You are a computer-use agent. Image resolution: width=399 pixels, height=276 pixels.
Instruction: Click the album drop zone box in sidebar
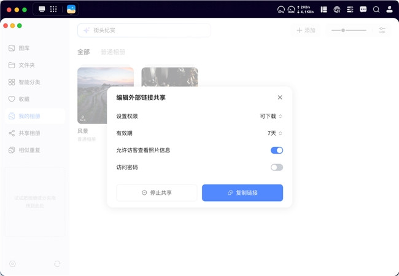tap(35, 202)
